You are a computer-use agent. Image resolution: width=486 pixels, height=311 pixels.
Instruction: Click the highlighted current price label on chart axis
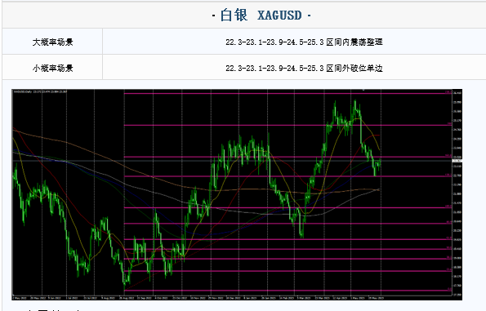(457, 161)
